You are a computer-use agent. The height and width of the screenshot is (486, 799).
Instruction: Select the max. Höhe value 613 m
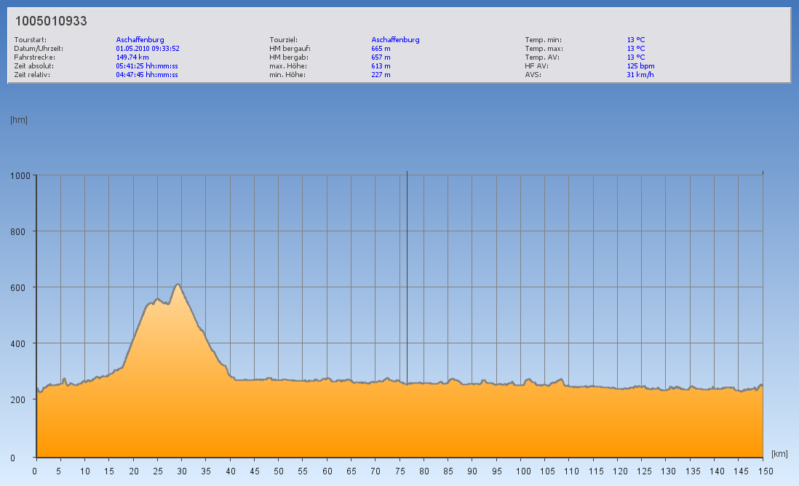(381, 65)
